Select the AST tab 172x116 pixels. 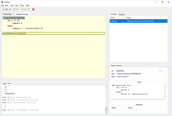point(4,83)
